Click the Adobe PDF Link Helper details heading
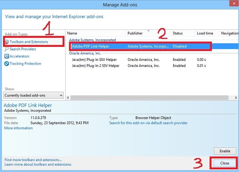The width and height of the screenshot is (239, 172). click(28, 105)
